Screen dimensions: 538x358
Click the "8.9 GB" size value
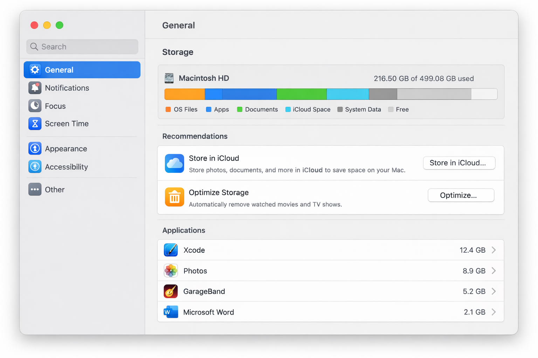[x=474, y=271]
